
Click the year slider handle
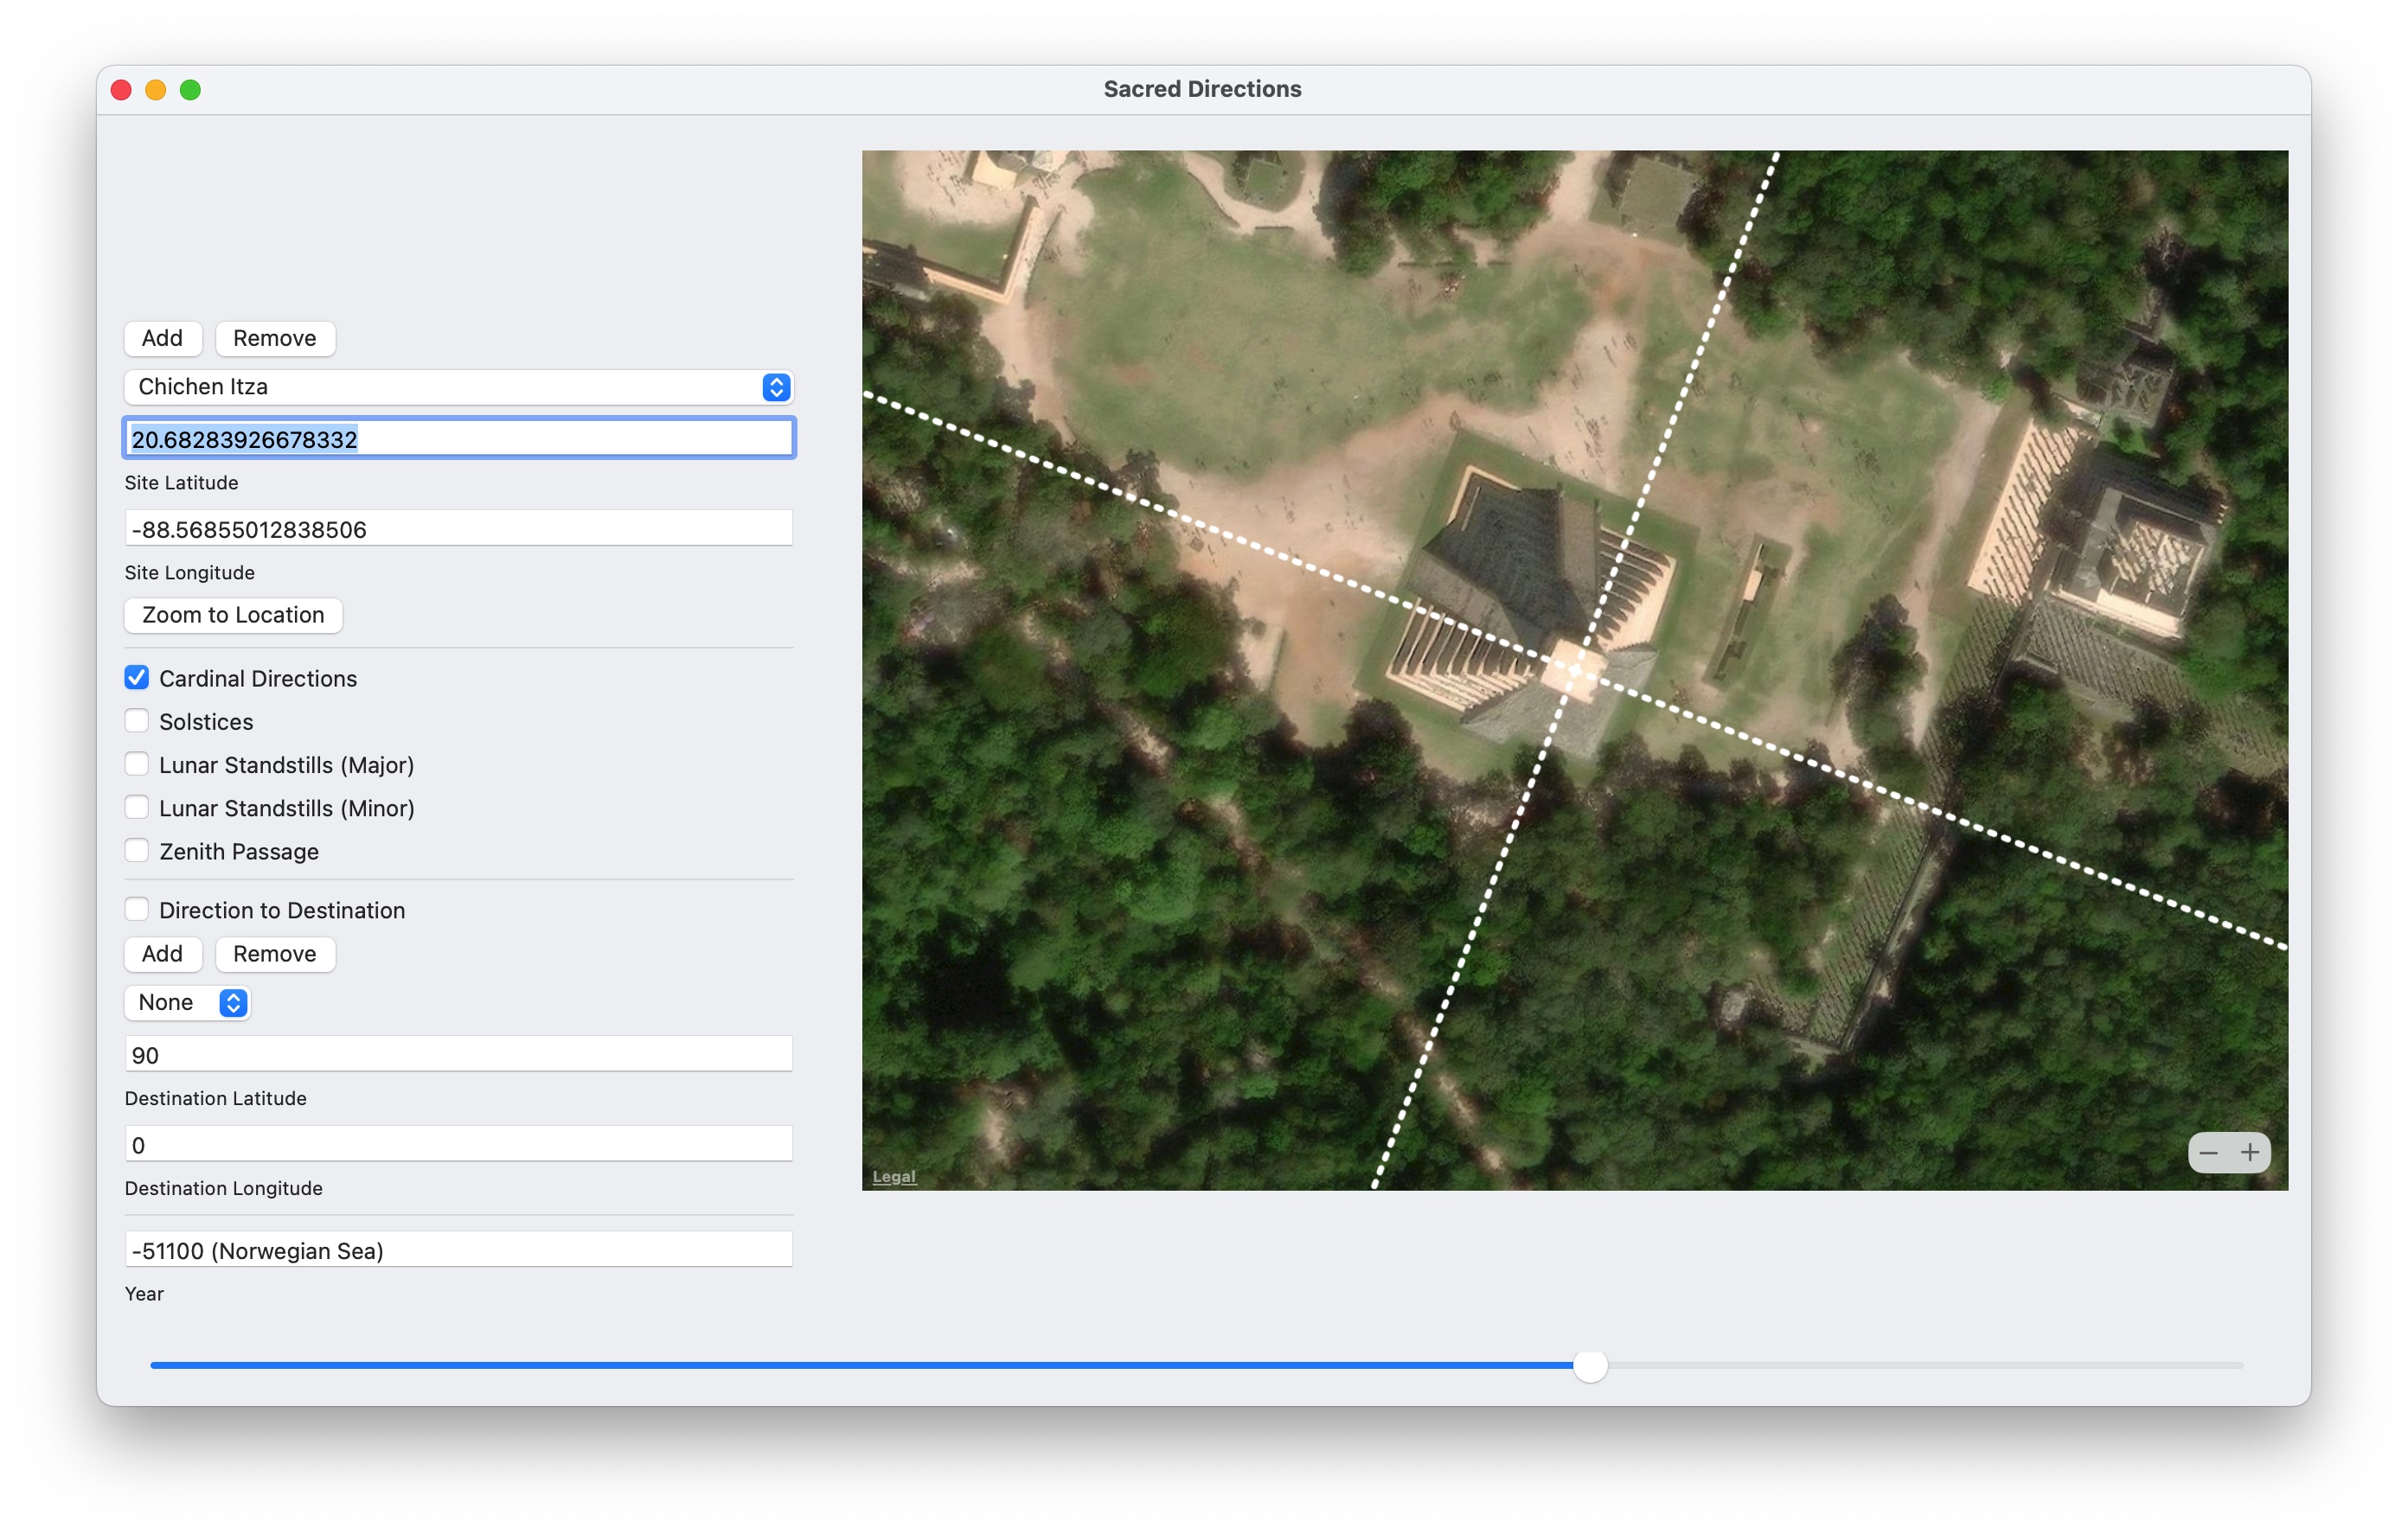(x=1589, y=1365)
